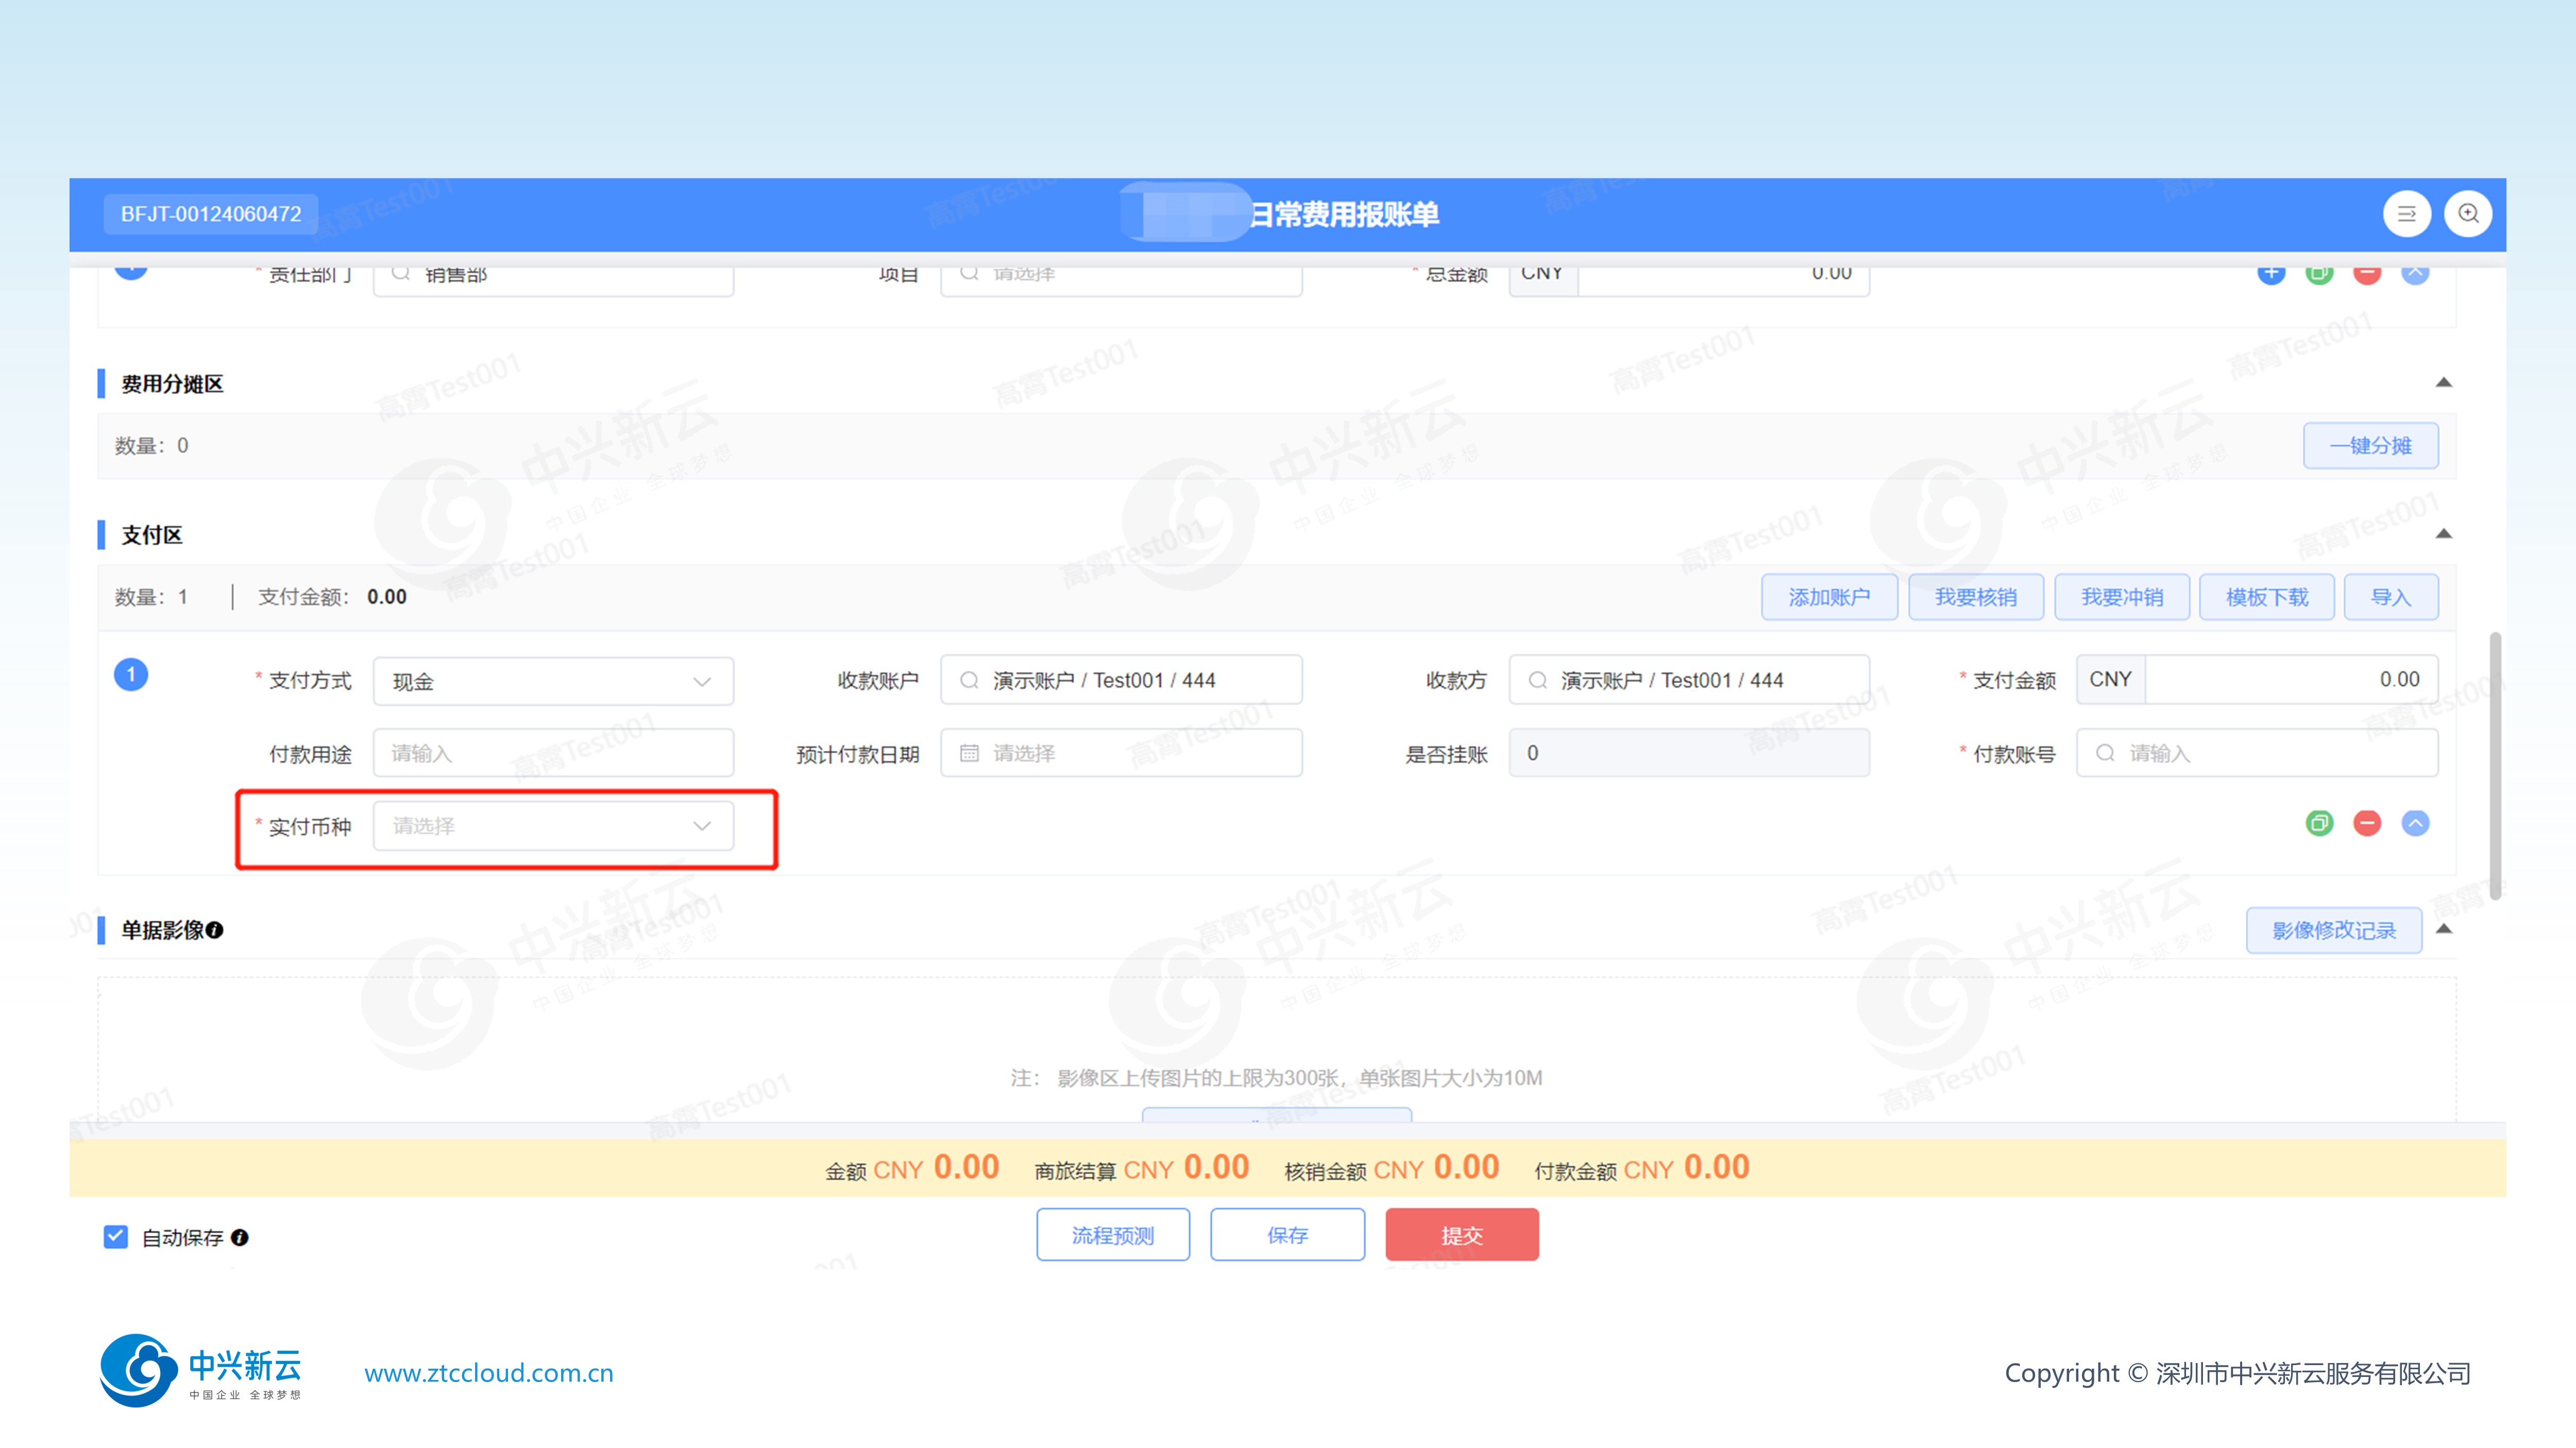Click the 一键分摊 button
This screenshot has width=2576, height=1448.
click(2370, 446)
